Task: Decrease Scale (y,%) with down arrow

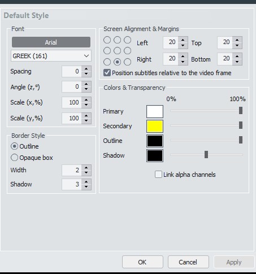Action: (86, 121)
